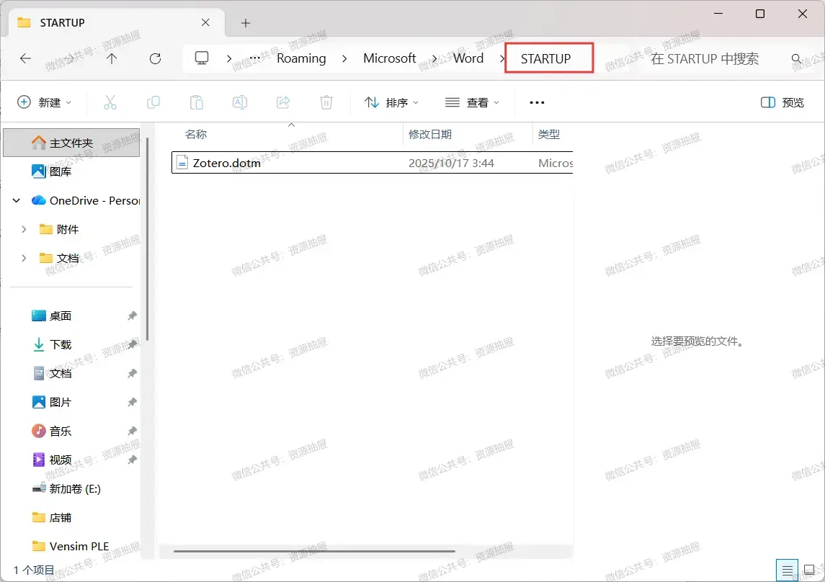Image resolution: width=825 pixels, height=582 pixels.
Task: Open 主文件夹 in the sidebar
Action: point(71,143)
